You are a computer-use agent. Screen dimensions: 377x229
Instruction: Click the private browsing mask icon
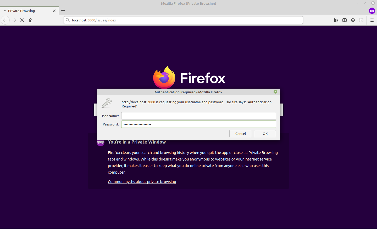tap(372, 11)
